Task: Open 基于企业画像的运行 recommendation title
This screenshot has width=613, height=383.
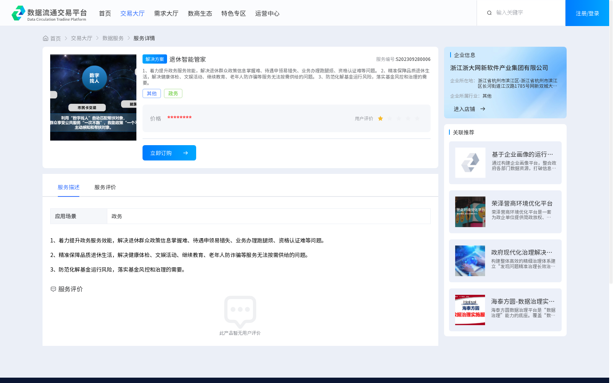Action: click(x=523, y=154)
